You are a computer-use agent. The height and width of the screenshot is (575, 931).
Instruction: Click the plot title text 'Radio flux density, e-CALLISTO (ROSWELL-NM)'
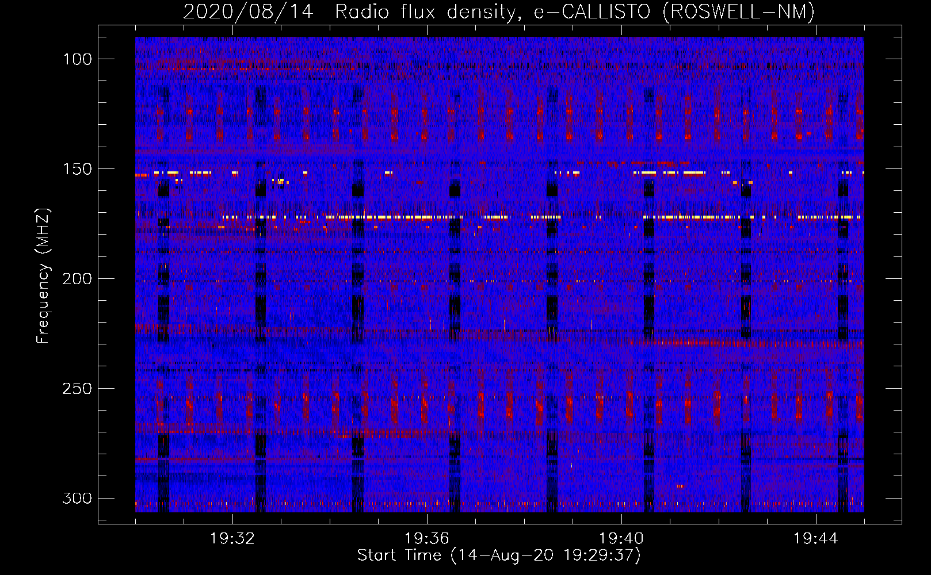pyautogui.click(x=575, y=11)
